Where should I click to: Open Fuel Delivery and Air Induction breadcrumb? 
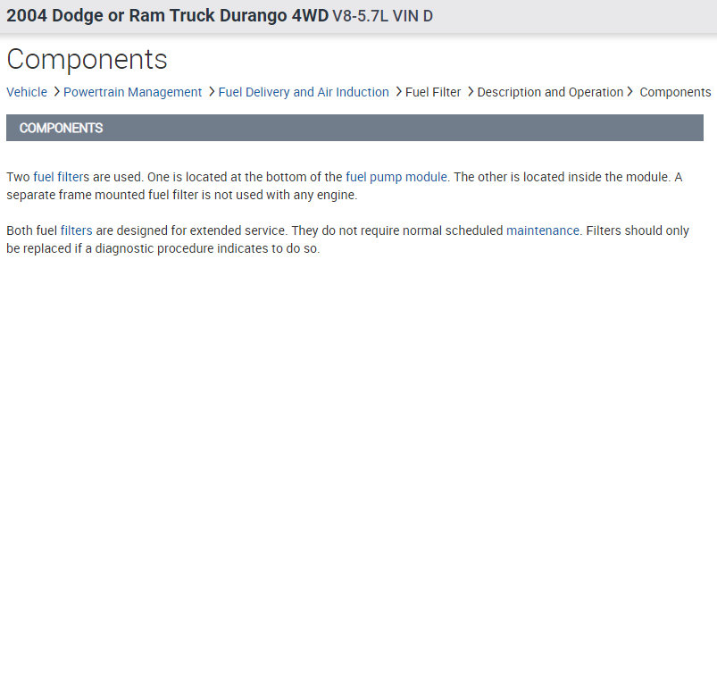(304, 92)
